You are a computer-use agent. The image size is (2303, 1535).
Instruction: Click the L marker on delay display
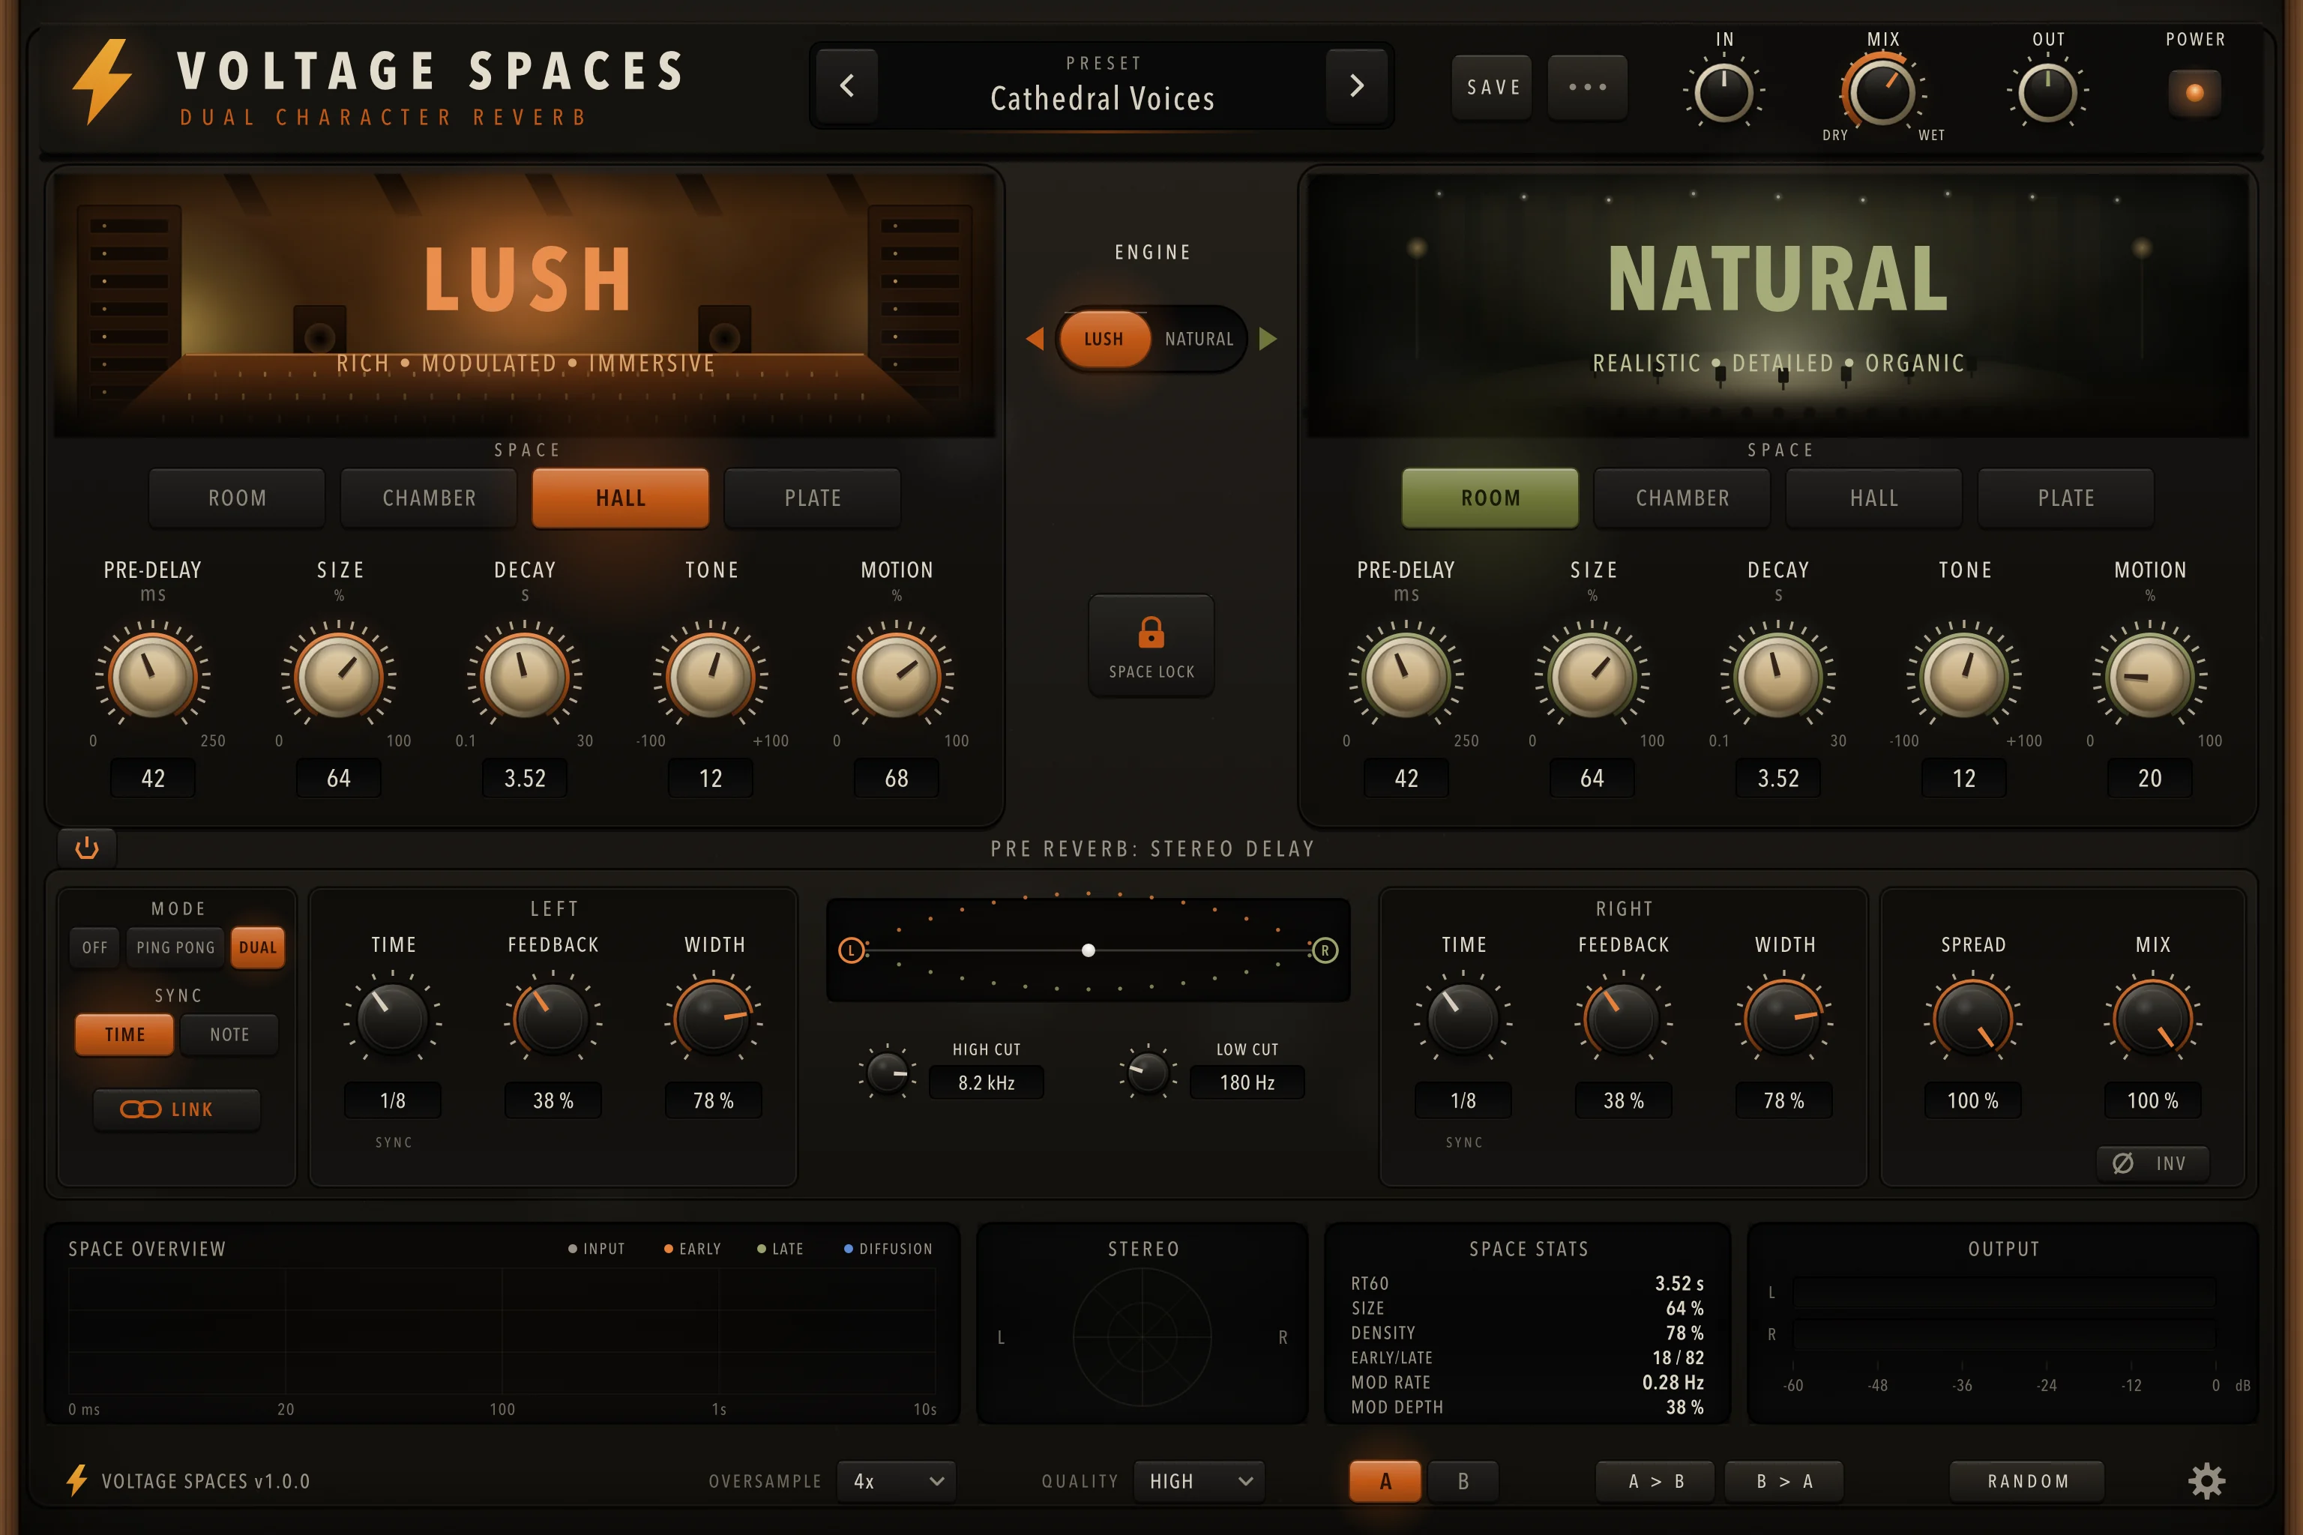(852, 950)
